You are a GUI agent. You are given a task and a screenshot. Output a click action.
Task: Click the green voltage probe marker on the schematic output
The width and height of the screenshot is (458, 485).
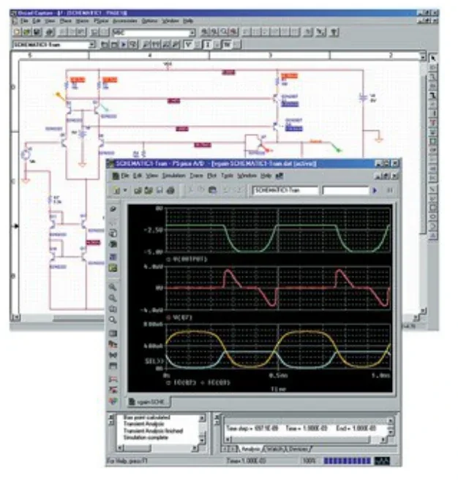[x=335, y=147]
